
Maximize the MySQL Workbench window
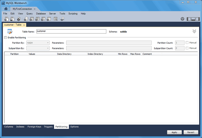(x=188, y=2)
